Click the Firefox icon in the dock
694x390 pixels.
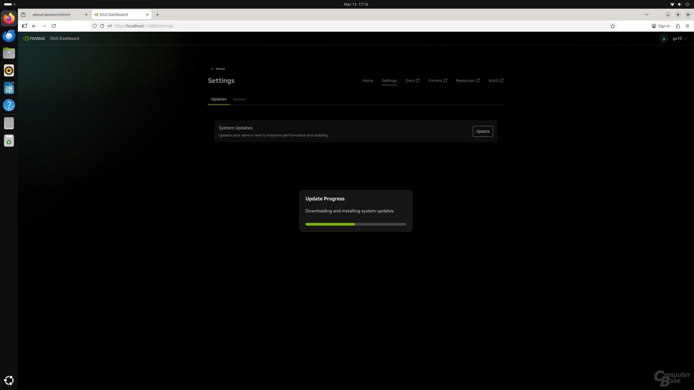click(9, 18)
